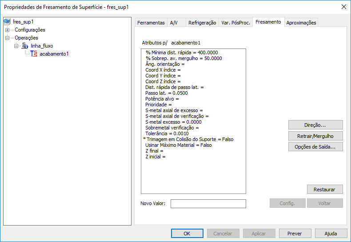Click the Restaurar button
351x242 pixels.
325,190
